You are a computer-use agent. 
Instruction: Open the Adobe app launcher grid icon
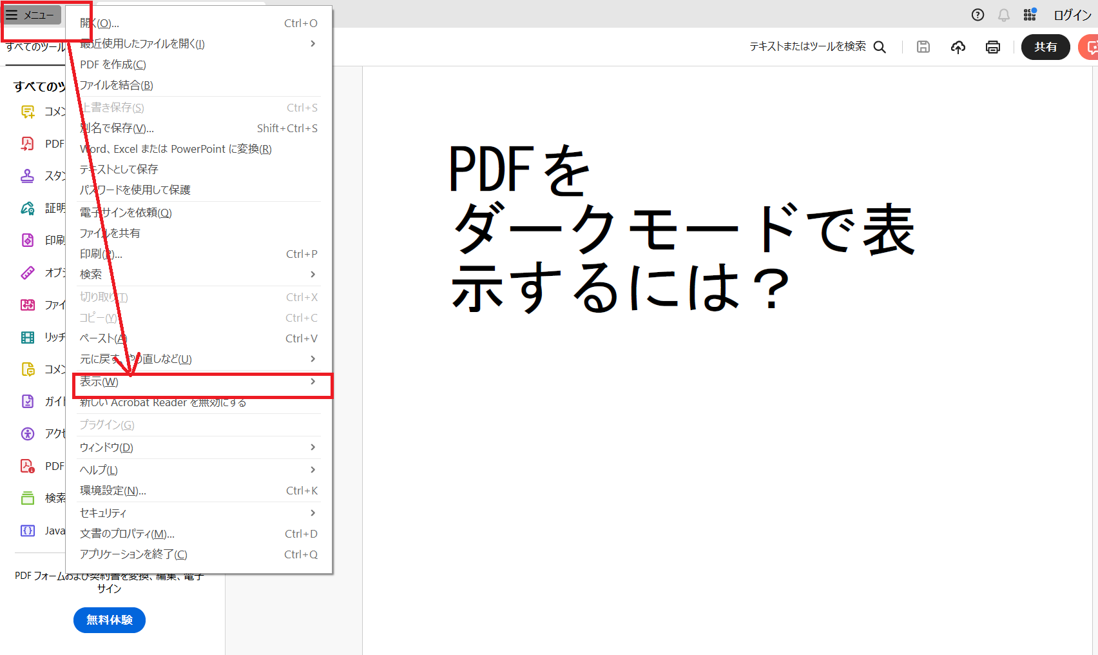[x=1029, y=14]
